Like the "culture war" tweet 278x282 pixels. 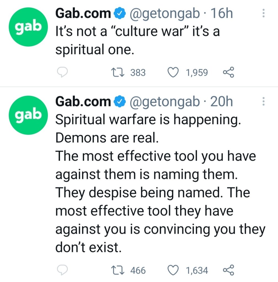(x=172, y=72)
